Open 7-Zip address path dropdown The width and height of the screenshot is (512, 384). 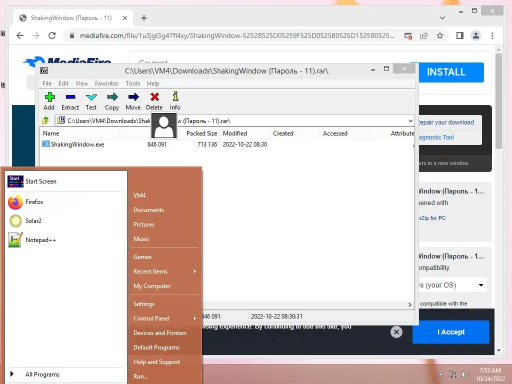(x=410, y=121)
